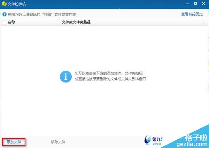Viewport: 209px width, 148px height.
Task: Sort the list by the 名称 column header
Action: click(11, 22)
